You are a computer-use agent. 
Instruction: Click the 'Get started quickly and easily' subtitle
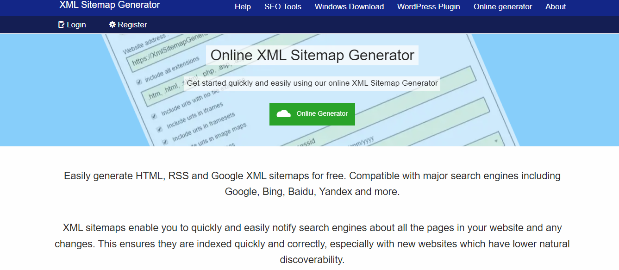(x=313, y=83)
